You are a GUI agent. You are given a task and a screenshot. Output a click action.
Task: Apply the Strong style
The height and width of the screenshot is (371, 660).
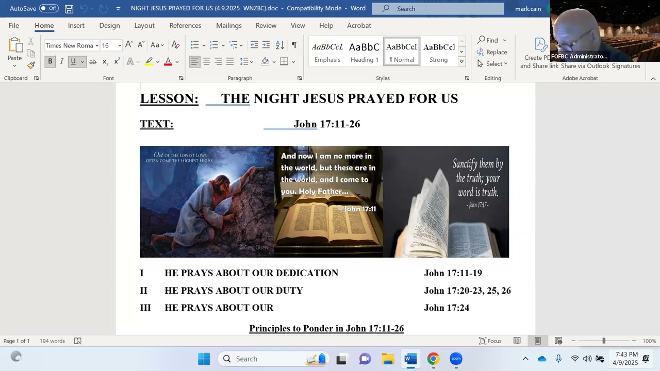click(x=439, y=52)
